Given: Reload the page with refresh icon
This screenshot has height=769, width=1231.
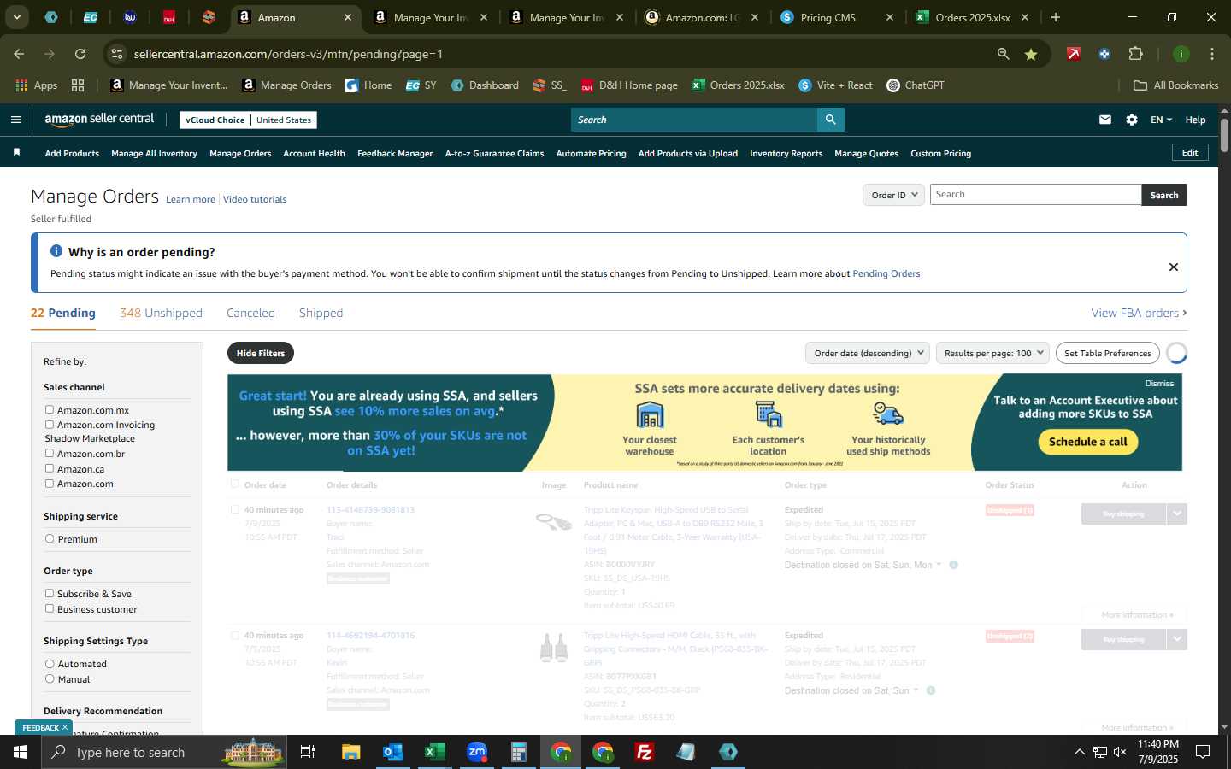Looking at the screenshot, I should (80, 54).
